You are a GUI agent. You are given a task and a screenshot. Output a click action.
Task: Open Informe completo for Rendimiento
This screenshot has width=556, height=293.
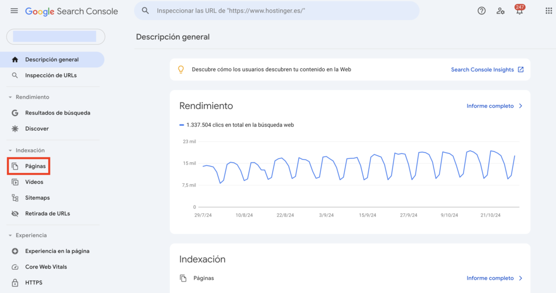(494, 106)
